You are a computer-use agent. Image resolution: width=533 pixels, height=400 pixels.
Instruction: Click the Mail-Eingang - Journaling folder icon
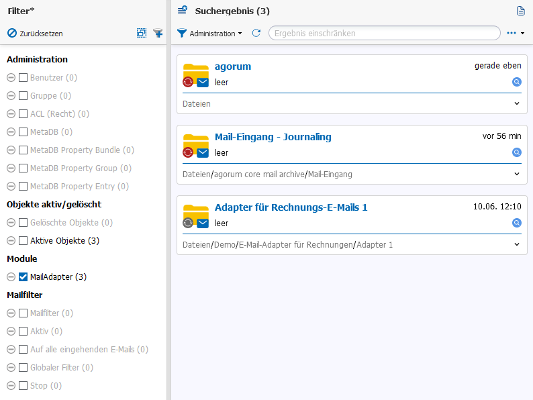[195, 146]
